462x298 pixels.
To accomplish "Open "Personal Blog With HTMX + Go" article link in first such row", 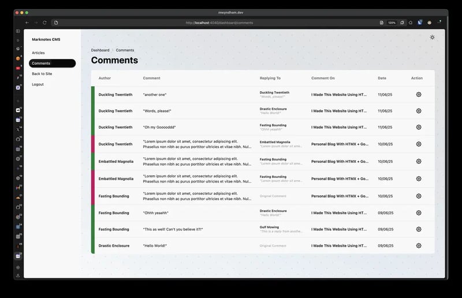I will click(x=340, y=144).
